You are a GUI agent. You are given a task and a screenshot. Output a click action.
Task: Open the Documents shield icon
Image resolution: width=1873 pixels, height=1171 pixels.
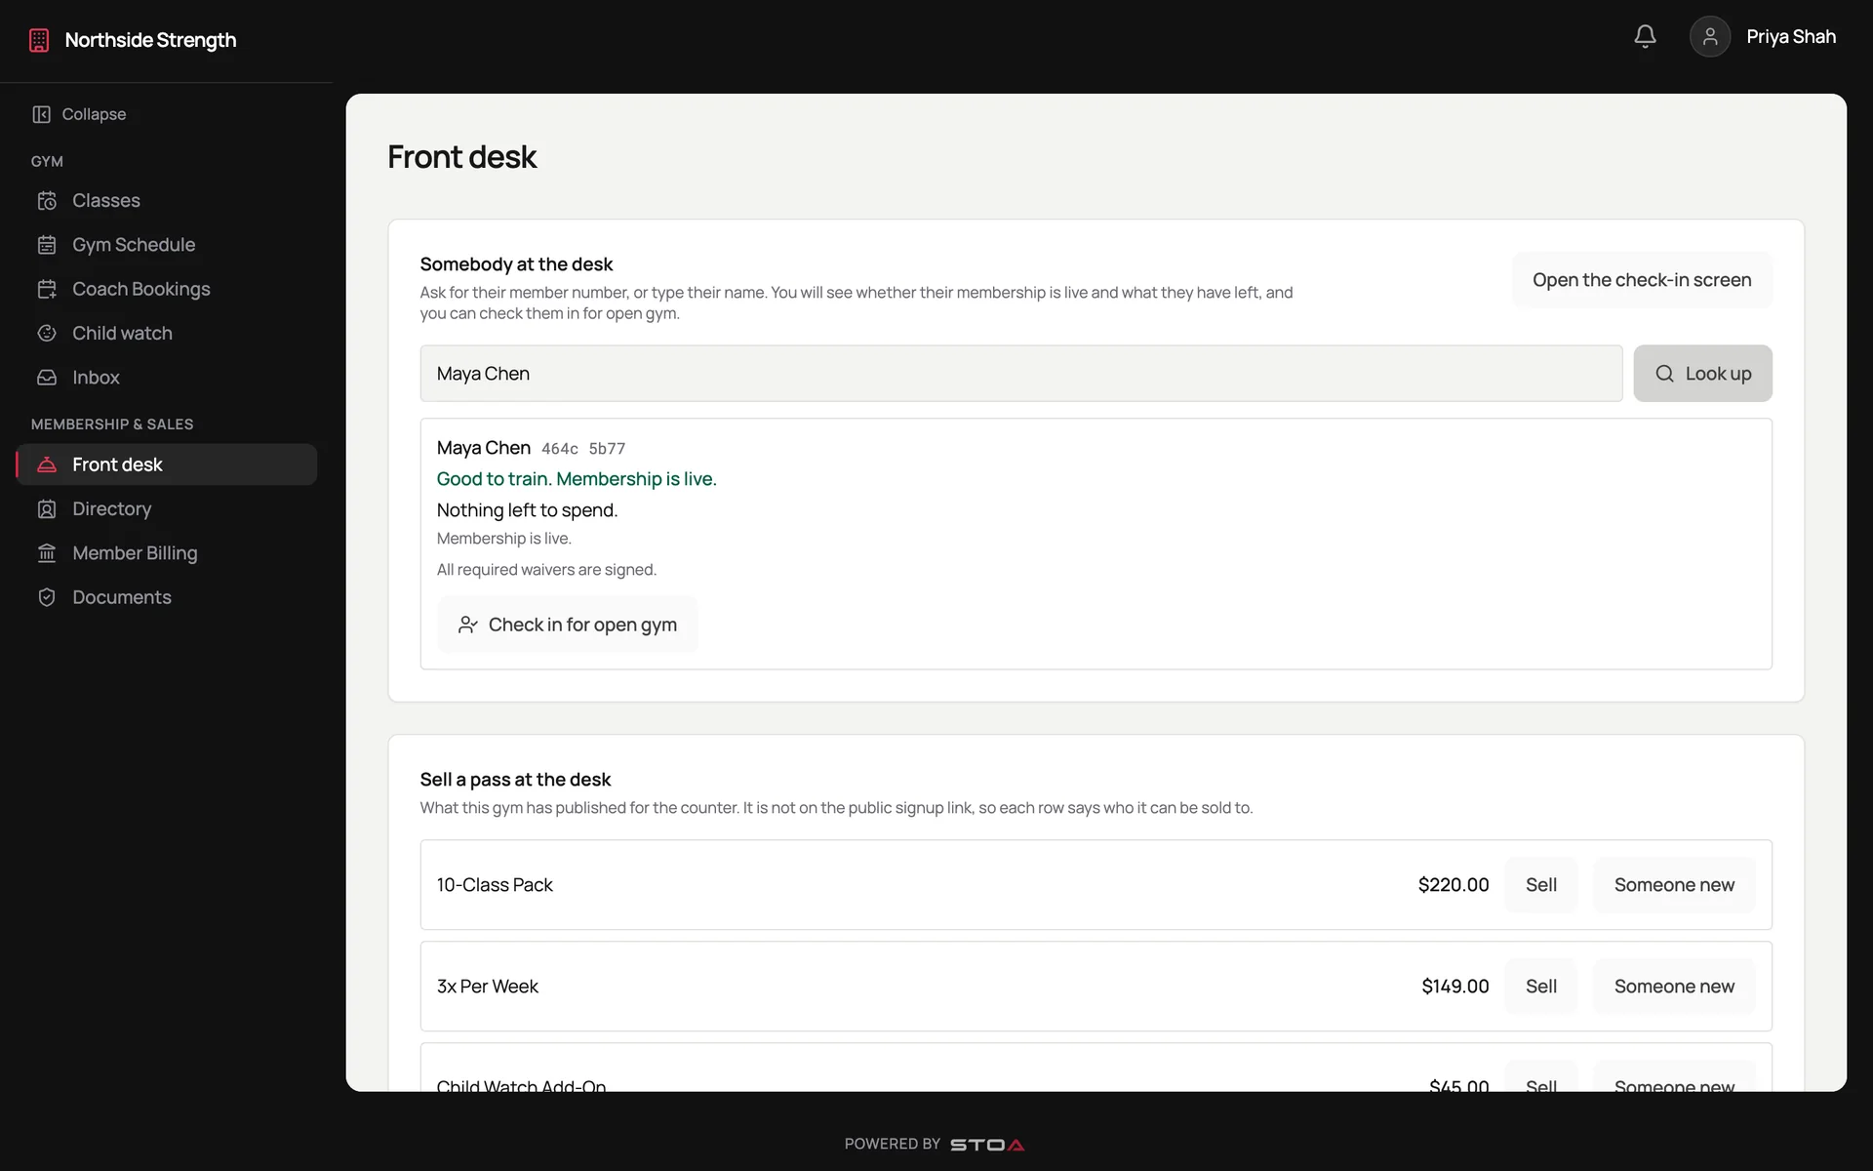point(47,597)
